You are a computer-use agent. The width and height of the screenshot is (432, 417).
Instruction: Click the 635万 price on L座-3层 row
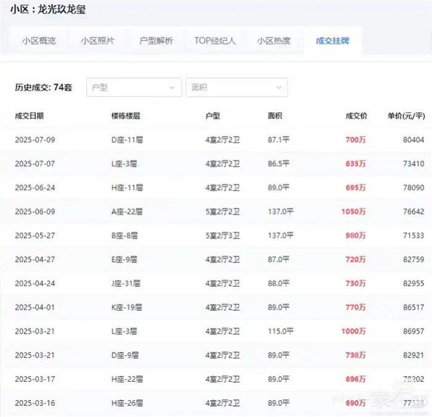click(356, 164)
